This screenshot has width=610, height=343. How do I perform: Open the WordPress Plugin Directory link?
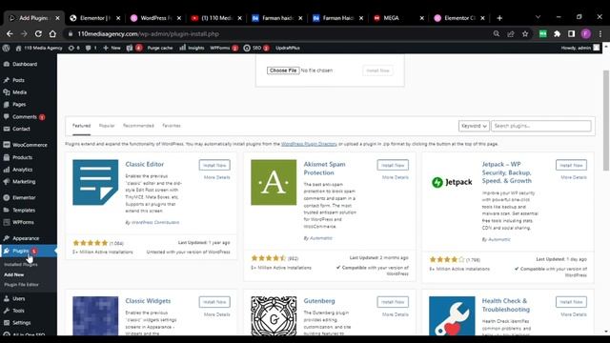pos(309,144)
